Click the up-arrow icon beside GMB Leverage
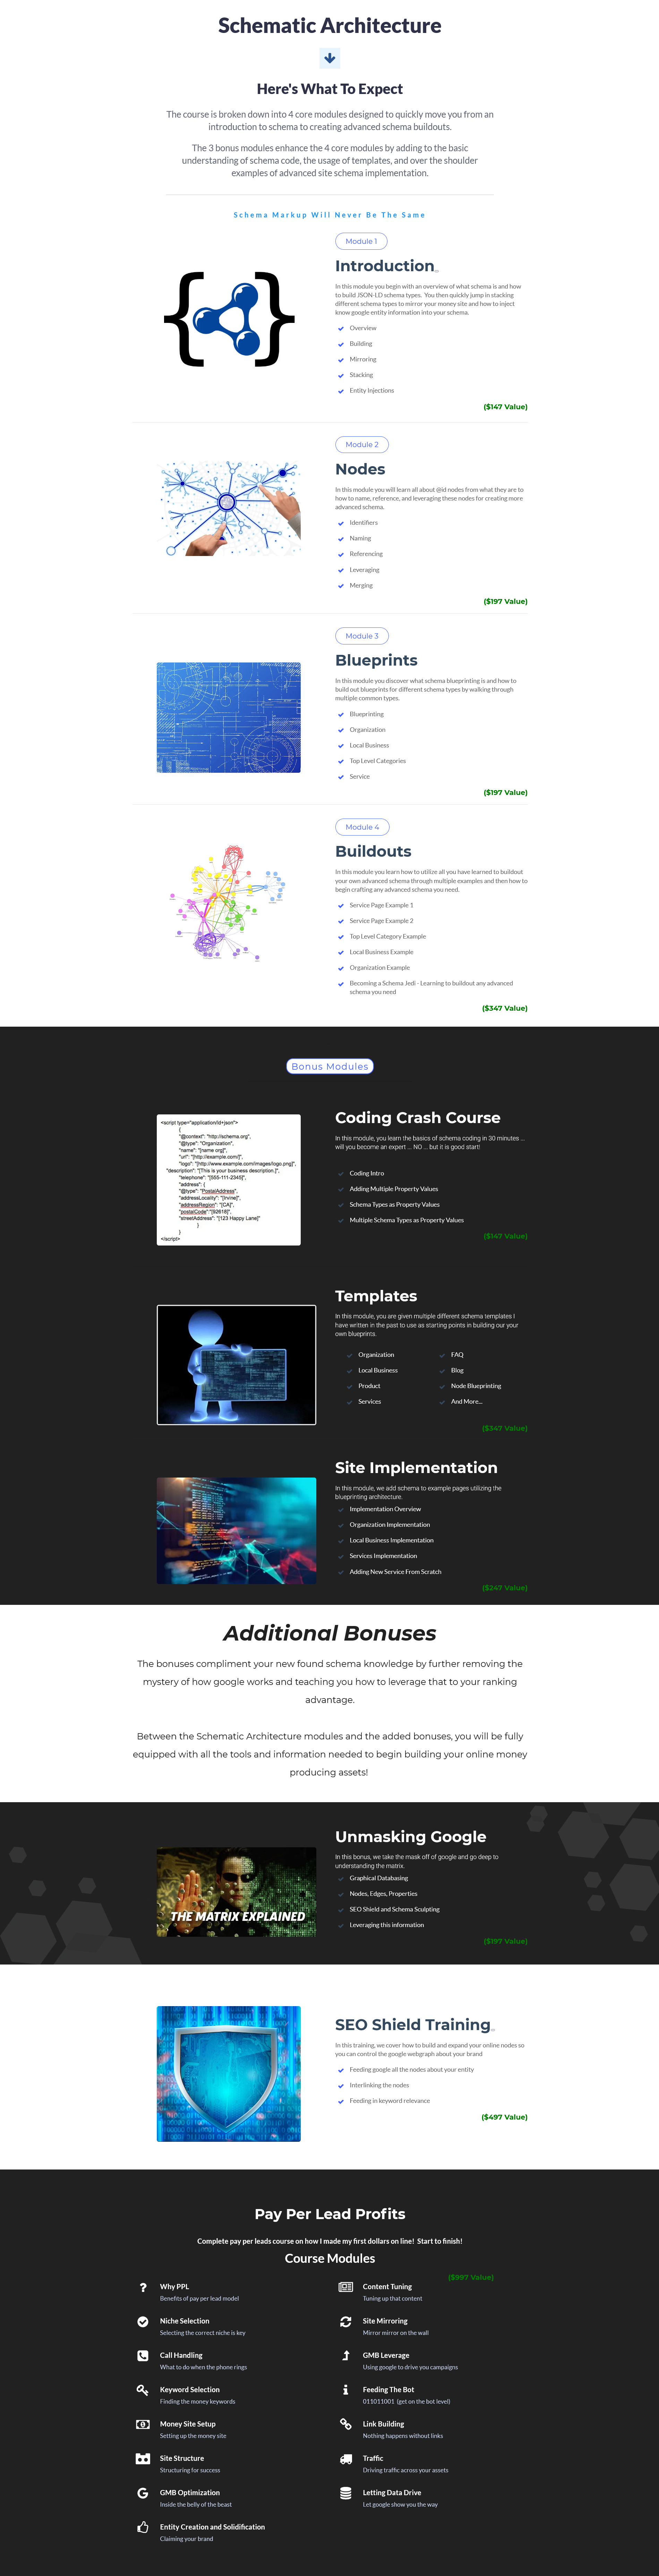The width and height of the screenshot is (659, 2576). [x=346, y=2355]
